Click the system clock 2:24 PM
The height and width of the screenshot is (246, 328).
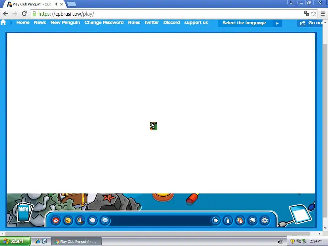316,241
